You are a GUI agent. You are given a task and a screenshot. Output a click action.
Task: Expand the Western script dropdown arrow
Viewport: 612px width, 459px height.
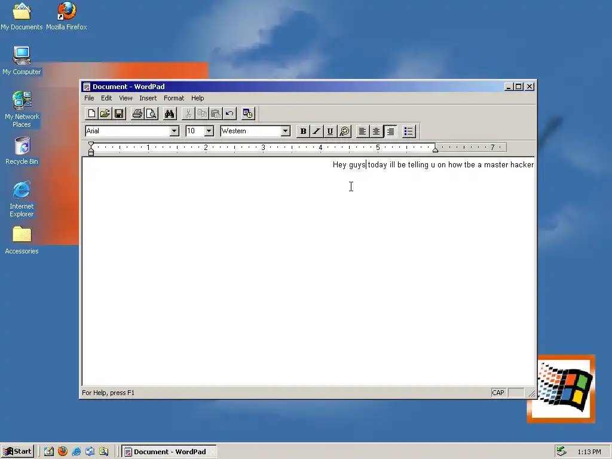(286, 131)
